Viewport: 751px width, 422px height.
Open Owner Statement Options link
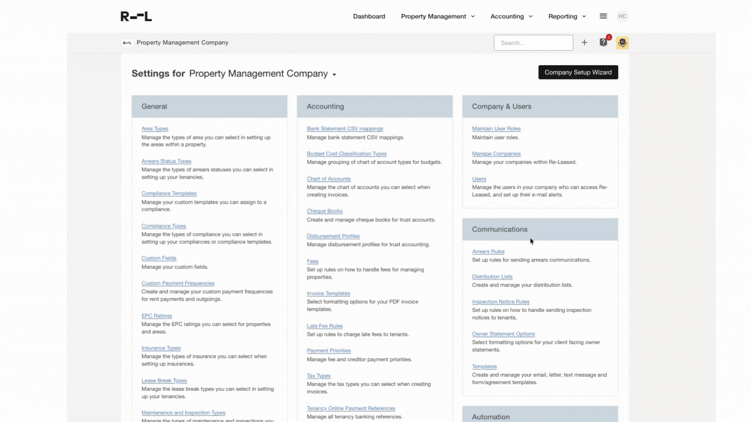pyautogui.click(x=503, y=334)
